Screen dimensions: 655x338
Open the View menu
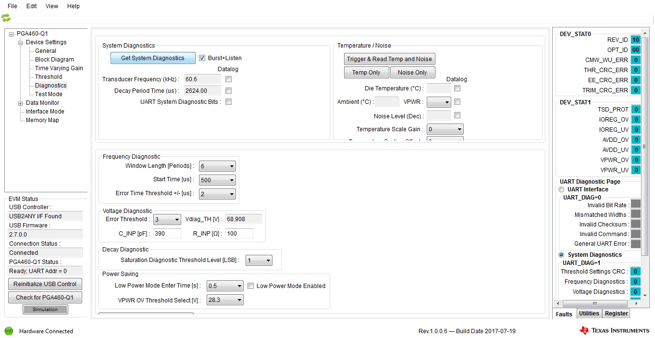point(52,6)
